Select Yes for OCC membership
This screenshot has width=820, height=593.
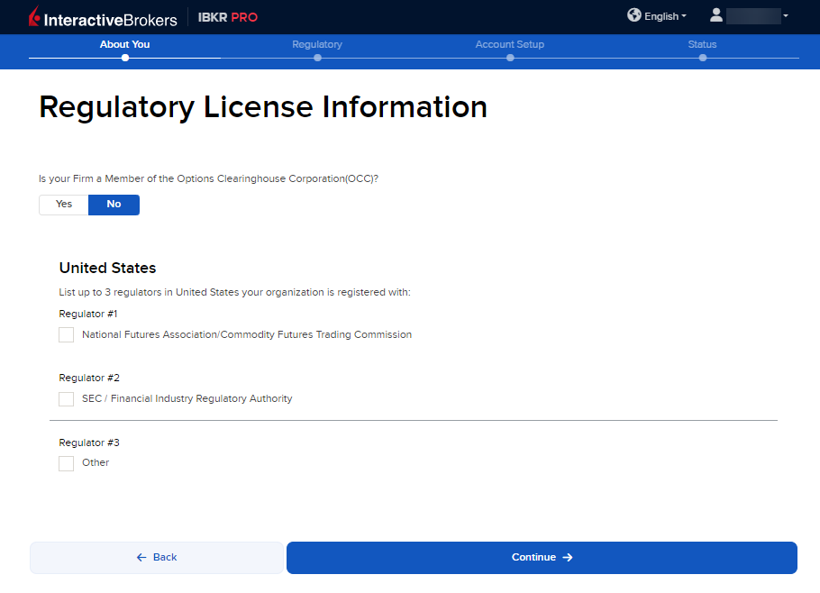[x=64, y=205]
